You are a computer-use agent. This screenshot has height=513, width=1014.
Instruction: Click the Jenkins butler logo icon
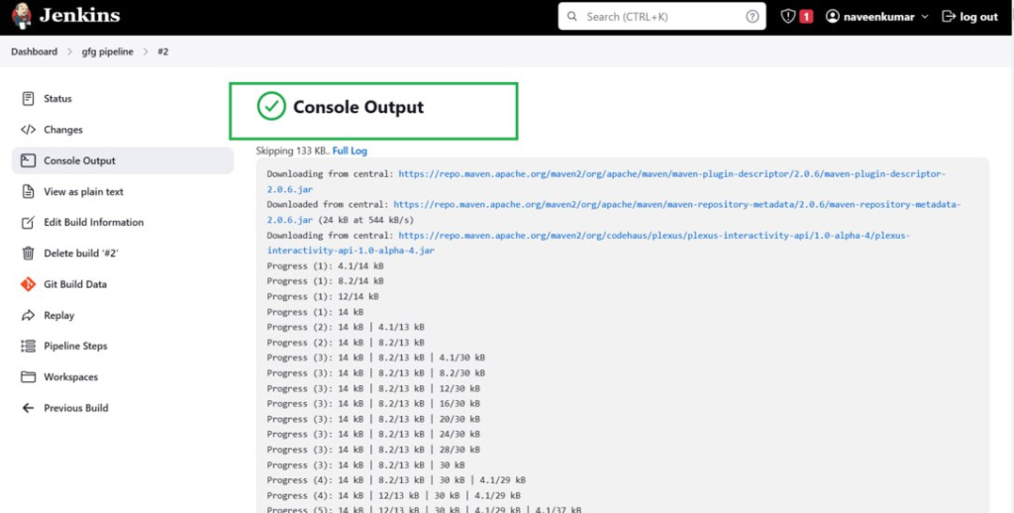pyautogui.click(x=22, y=16)
